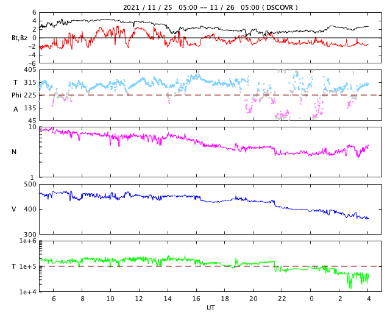390x312 pixels.
Task: Click the N density axis label
Action: tap(14, 152)
